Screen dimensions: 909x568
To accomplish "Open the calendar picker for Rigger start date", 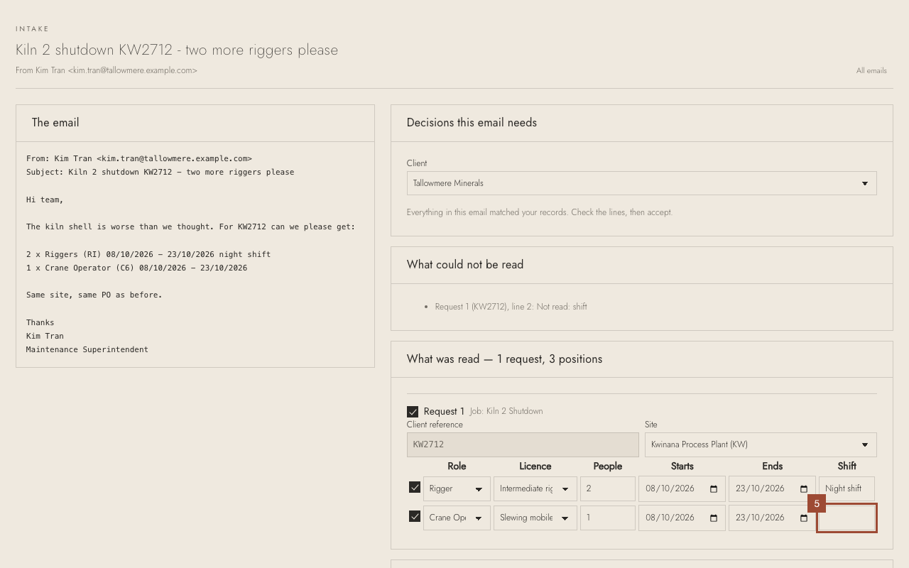I will pyautogui.click(x=714, y=489).
